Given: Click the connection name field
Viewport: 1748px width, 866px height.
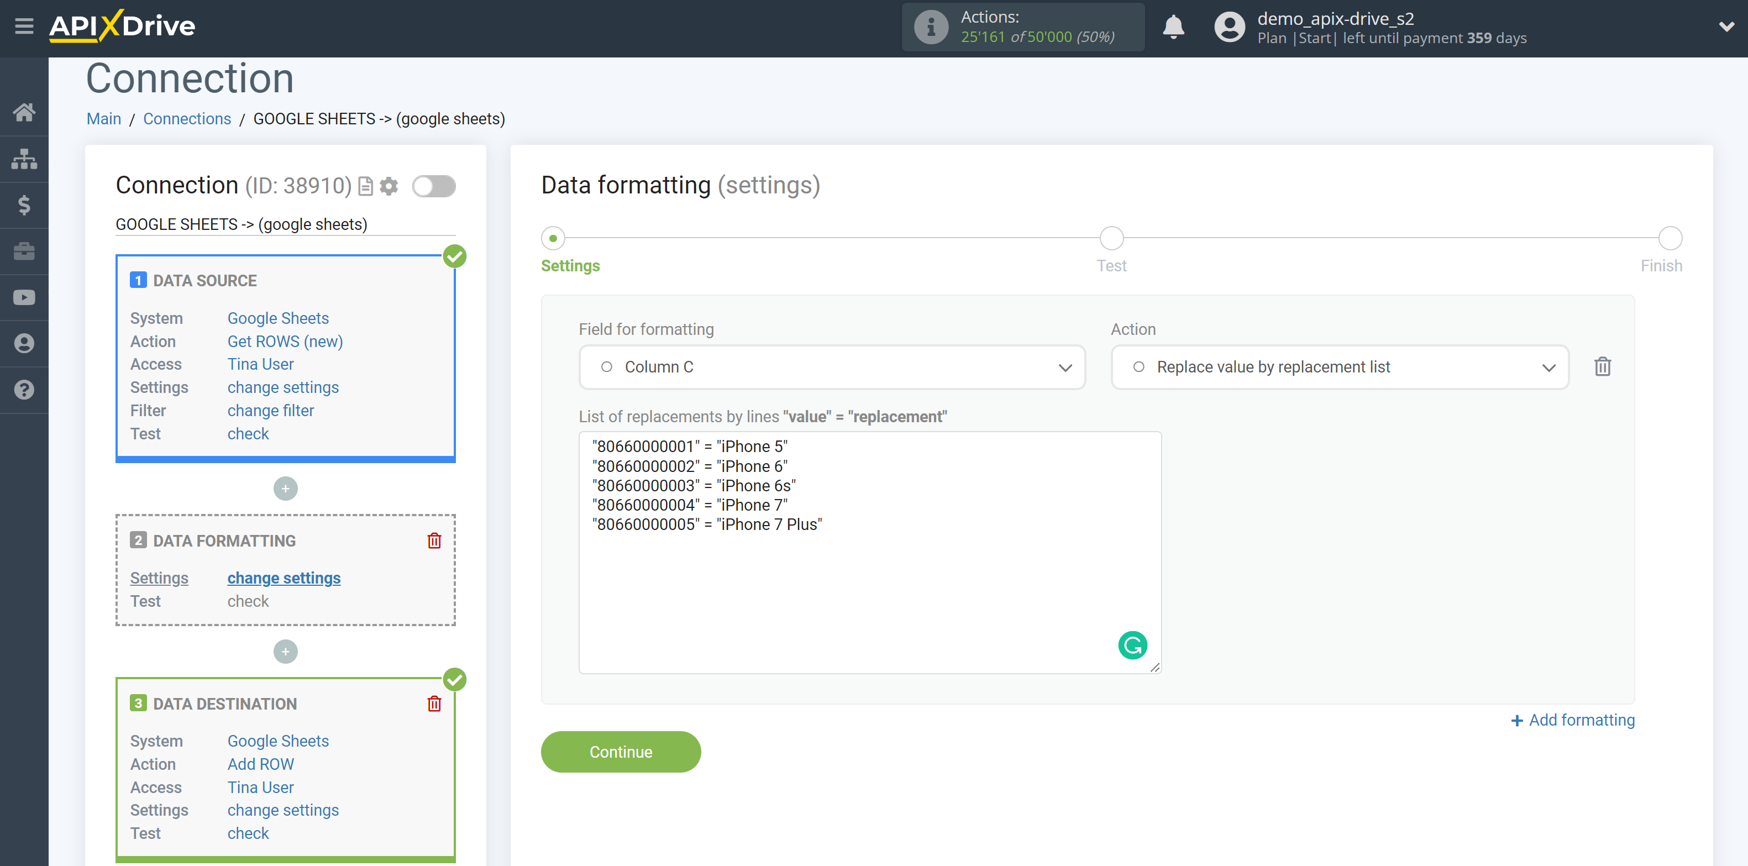Looking at the screenshot, I should (x=285, y=224).
